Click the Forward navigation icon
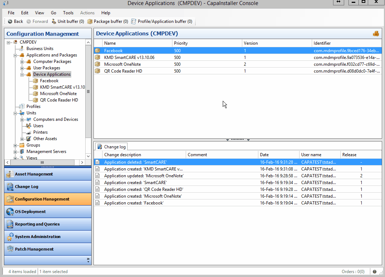This screenshot has height=277, width=385. (x=29, y=21)
